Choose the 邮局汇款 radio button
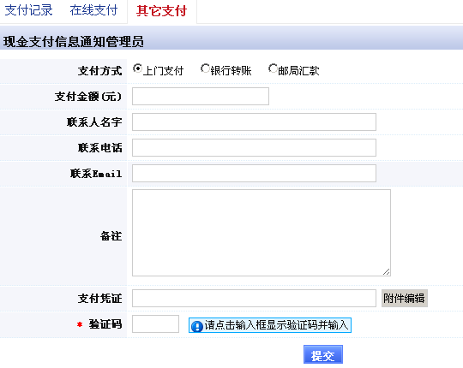The width and height of the screenshot is (463, 368). point(273,68)
